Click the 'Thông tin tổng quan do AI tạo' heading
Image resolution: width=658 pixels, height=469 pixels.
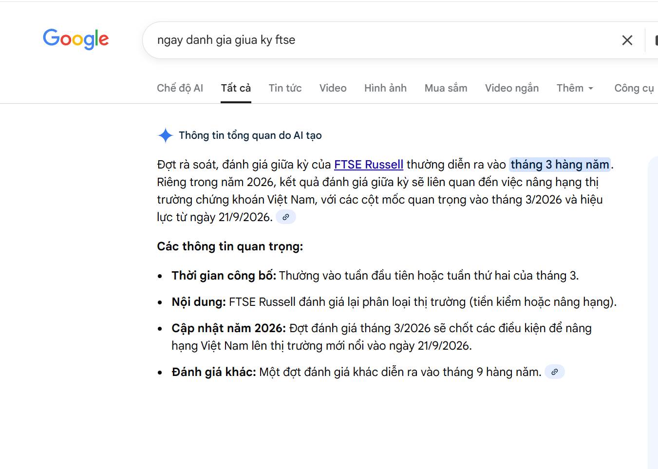point(250,135)
